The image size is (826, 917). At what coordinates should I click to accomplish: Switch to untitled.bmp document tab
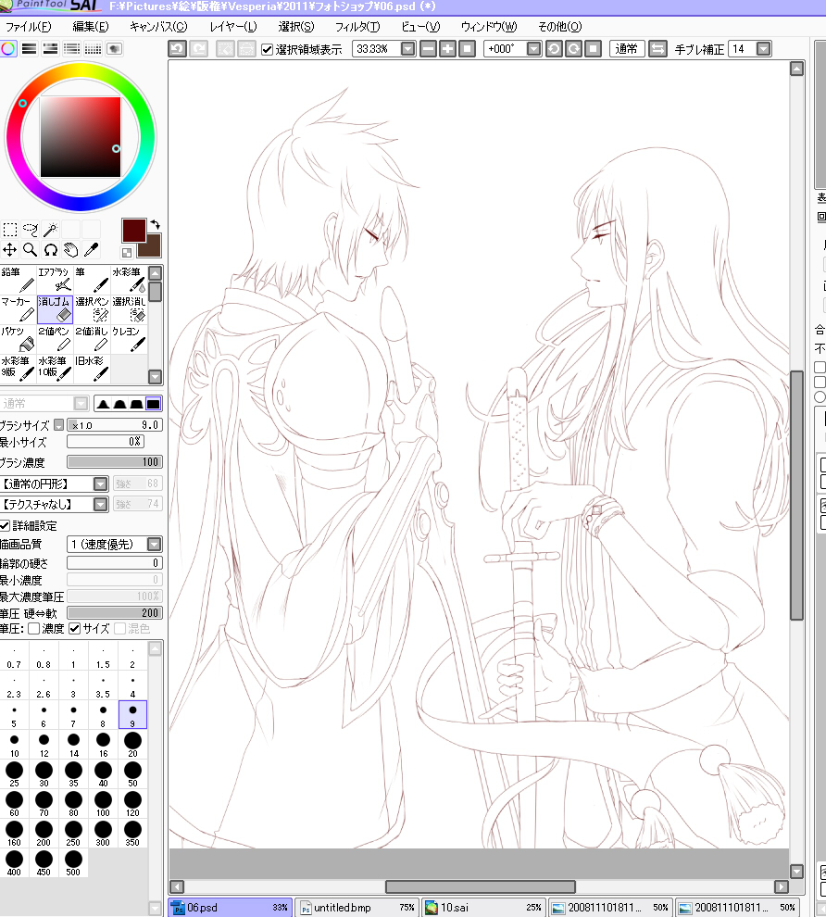357,908
